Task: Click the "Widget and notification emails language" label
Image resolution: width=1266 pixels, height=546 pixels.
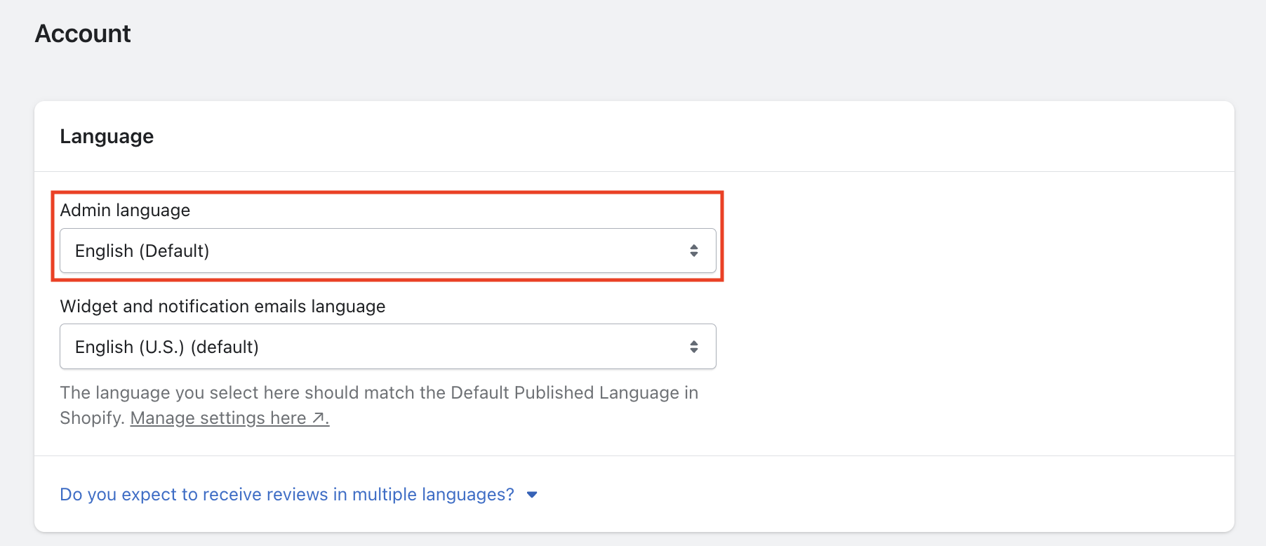Action: pos(222,307)
